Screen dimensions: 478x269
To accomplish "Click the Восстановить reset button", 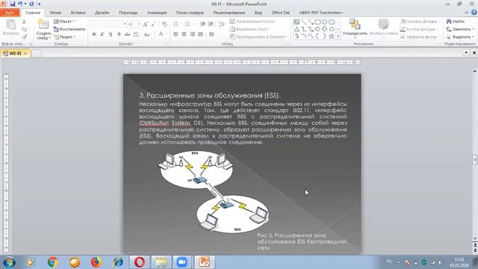I will click(69, 29).
